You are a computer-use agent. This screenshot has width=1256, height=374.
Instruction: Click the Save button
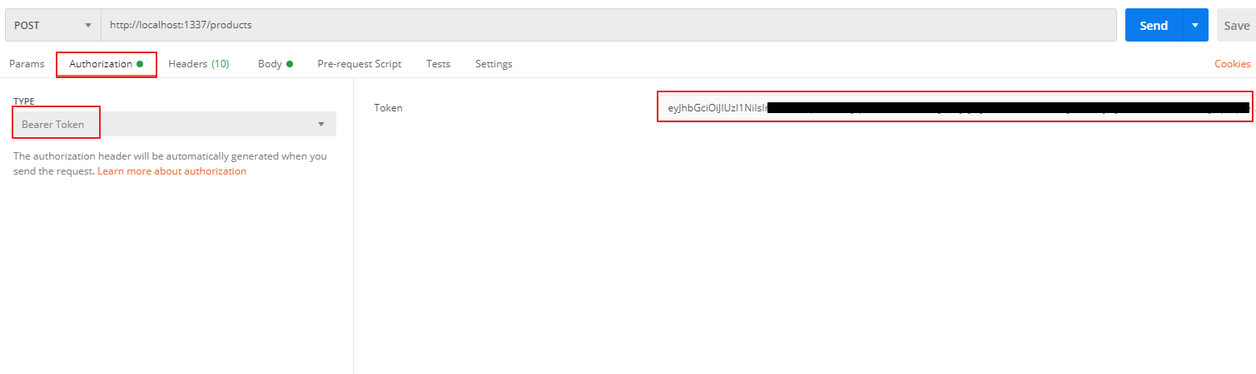point(1236,26)
